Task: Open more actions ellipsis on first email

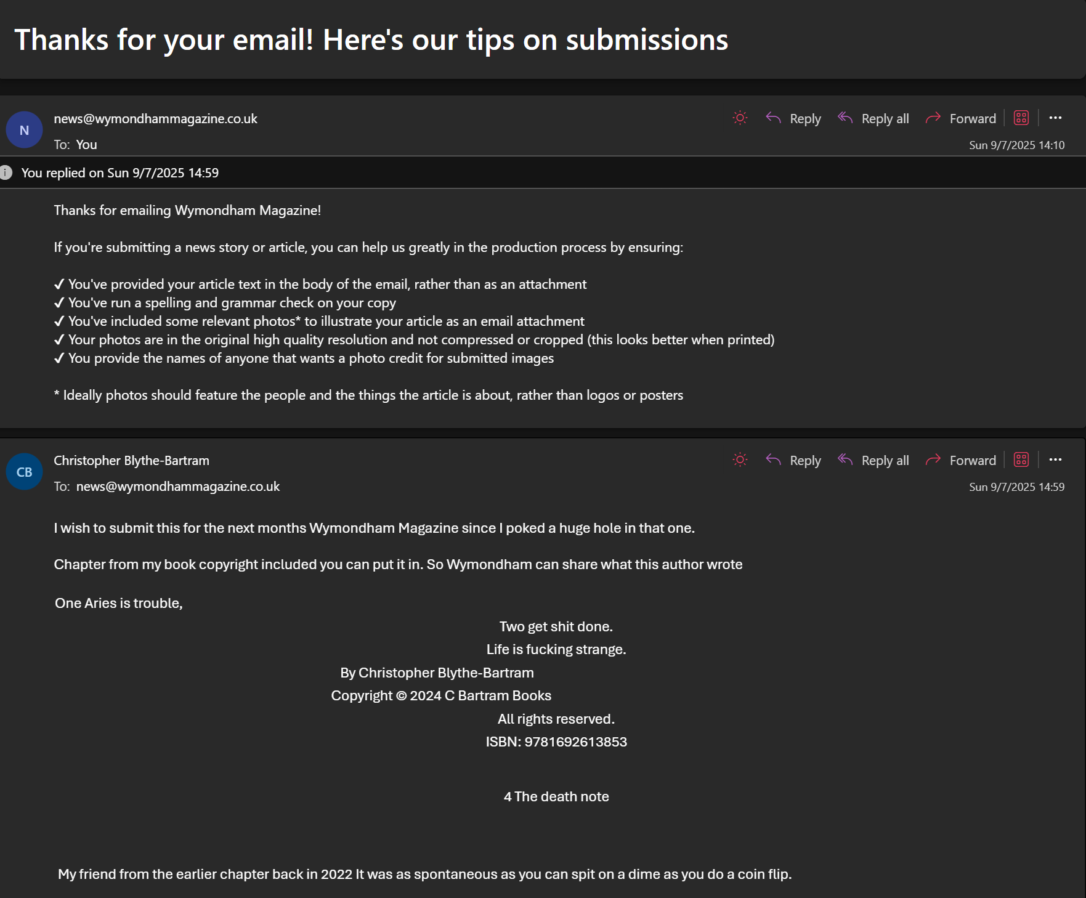Action: click(1055, 118)
